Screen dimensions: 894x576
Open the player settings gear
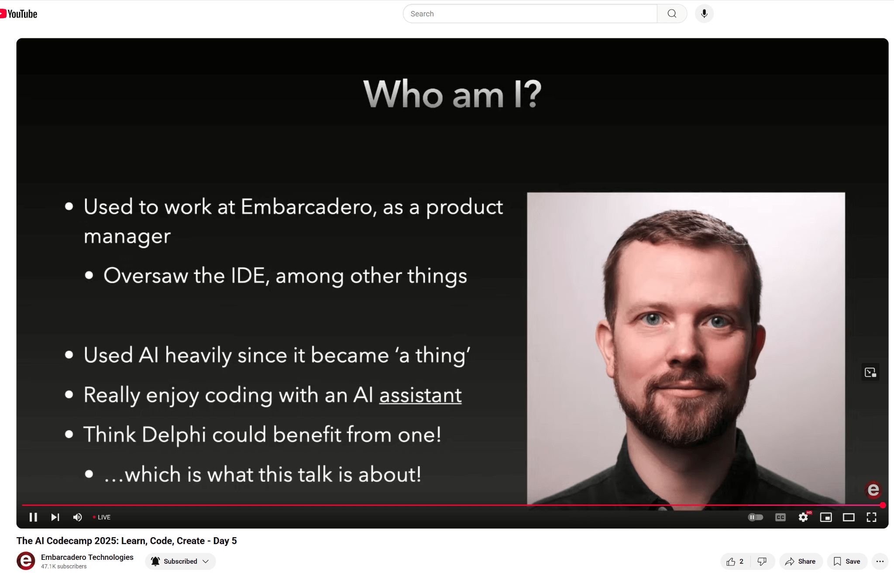point(803,517)
